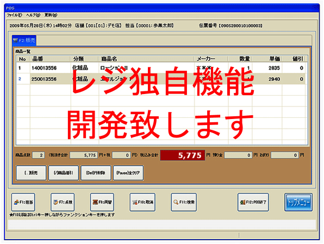Viewport: 324px width, 244px height.
Task: Click the 商品名 column header
Action: 146,59
